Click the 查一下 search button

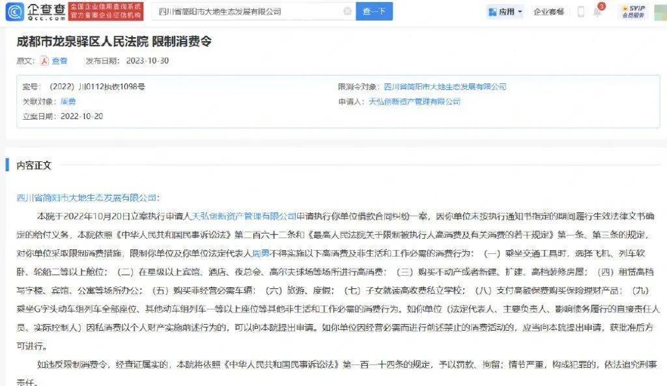pyautogui.click(x=375, y=12)
